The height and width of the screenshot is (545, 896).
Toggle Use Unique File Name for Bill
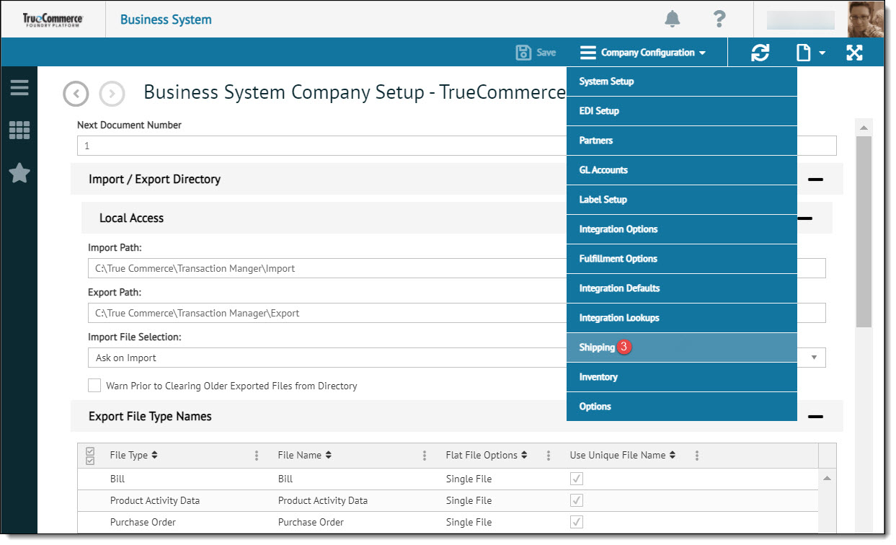(577, 479)
